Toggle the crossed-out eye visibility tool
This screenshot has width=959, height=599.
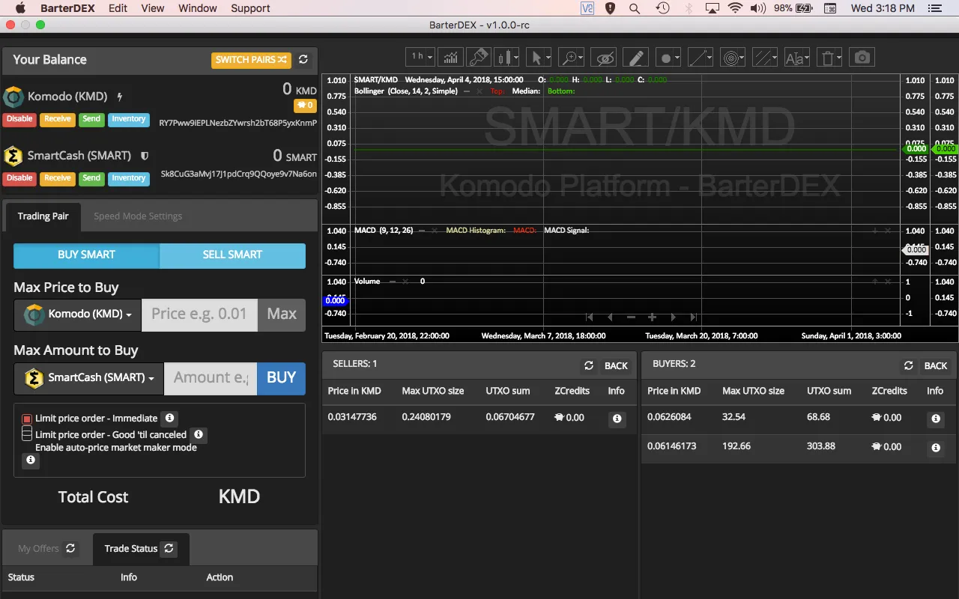click(603, 57)
